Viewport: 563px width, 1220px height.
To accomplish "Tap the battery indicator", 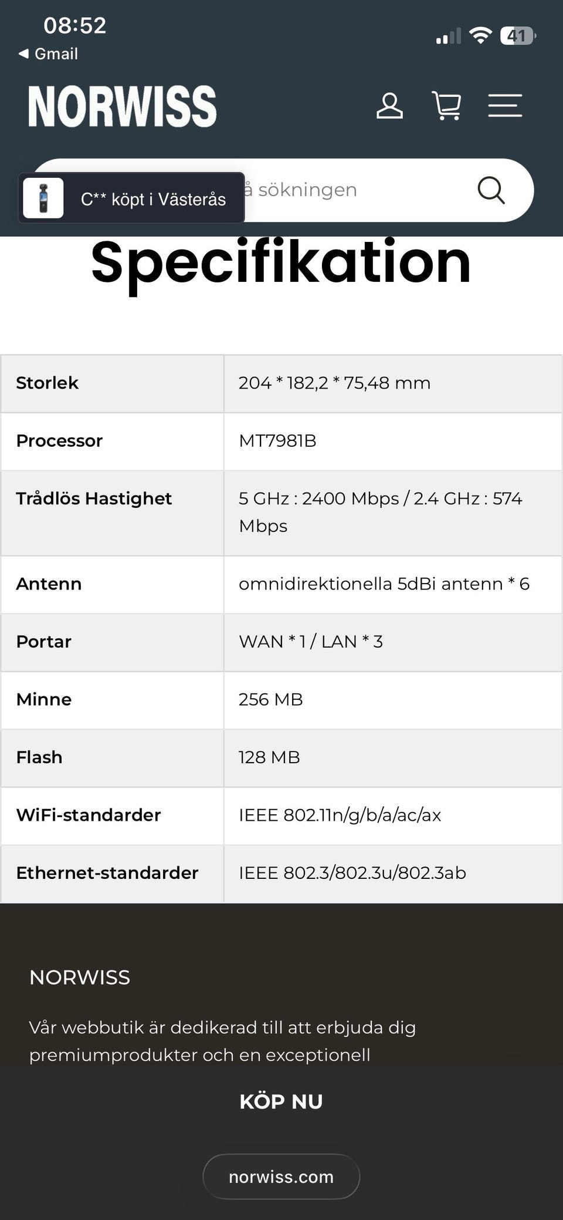I will [x=518, y=36].
